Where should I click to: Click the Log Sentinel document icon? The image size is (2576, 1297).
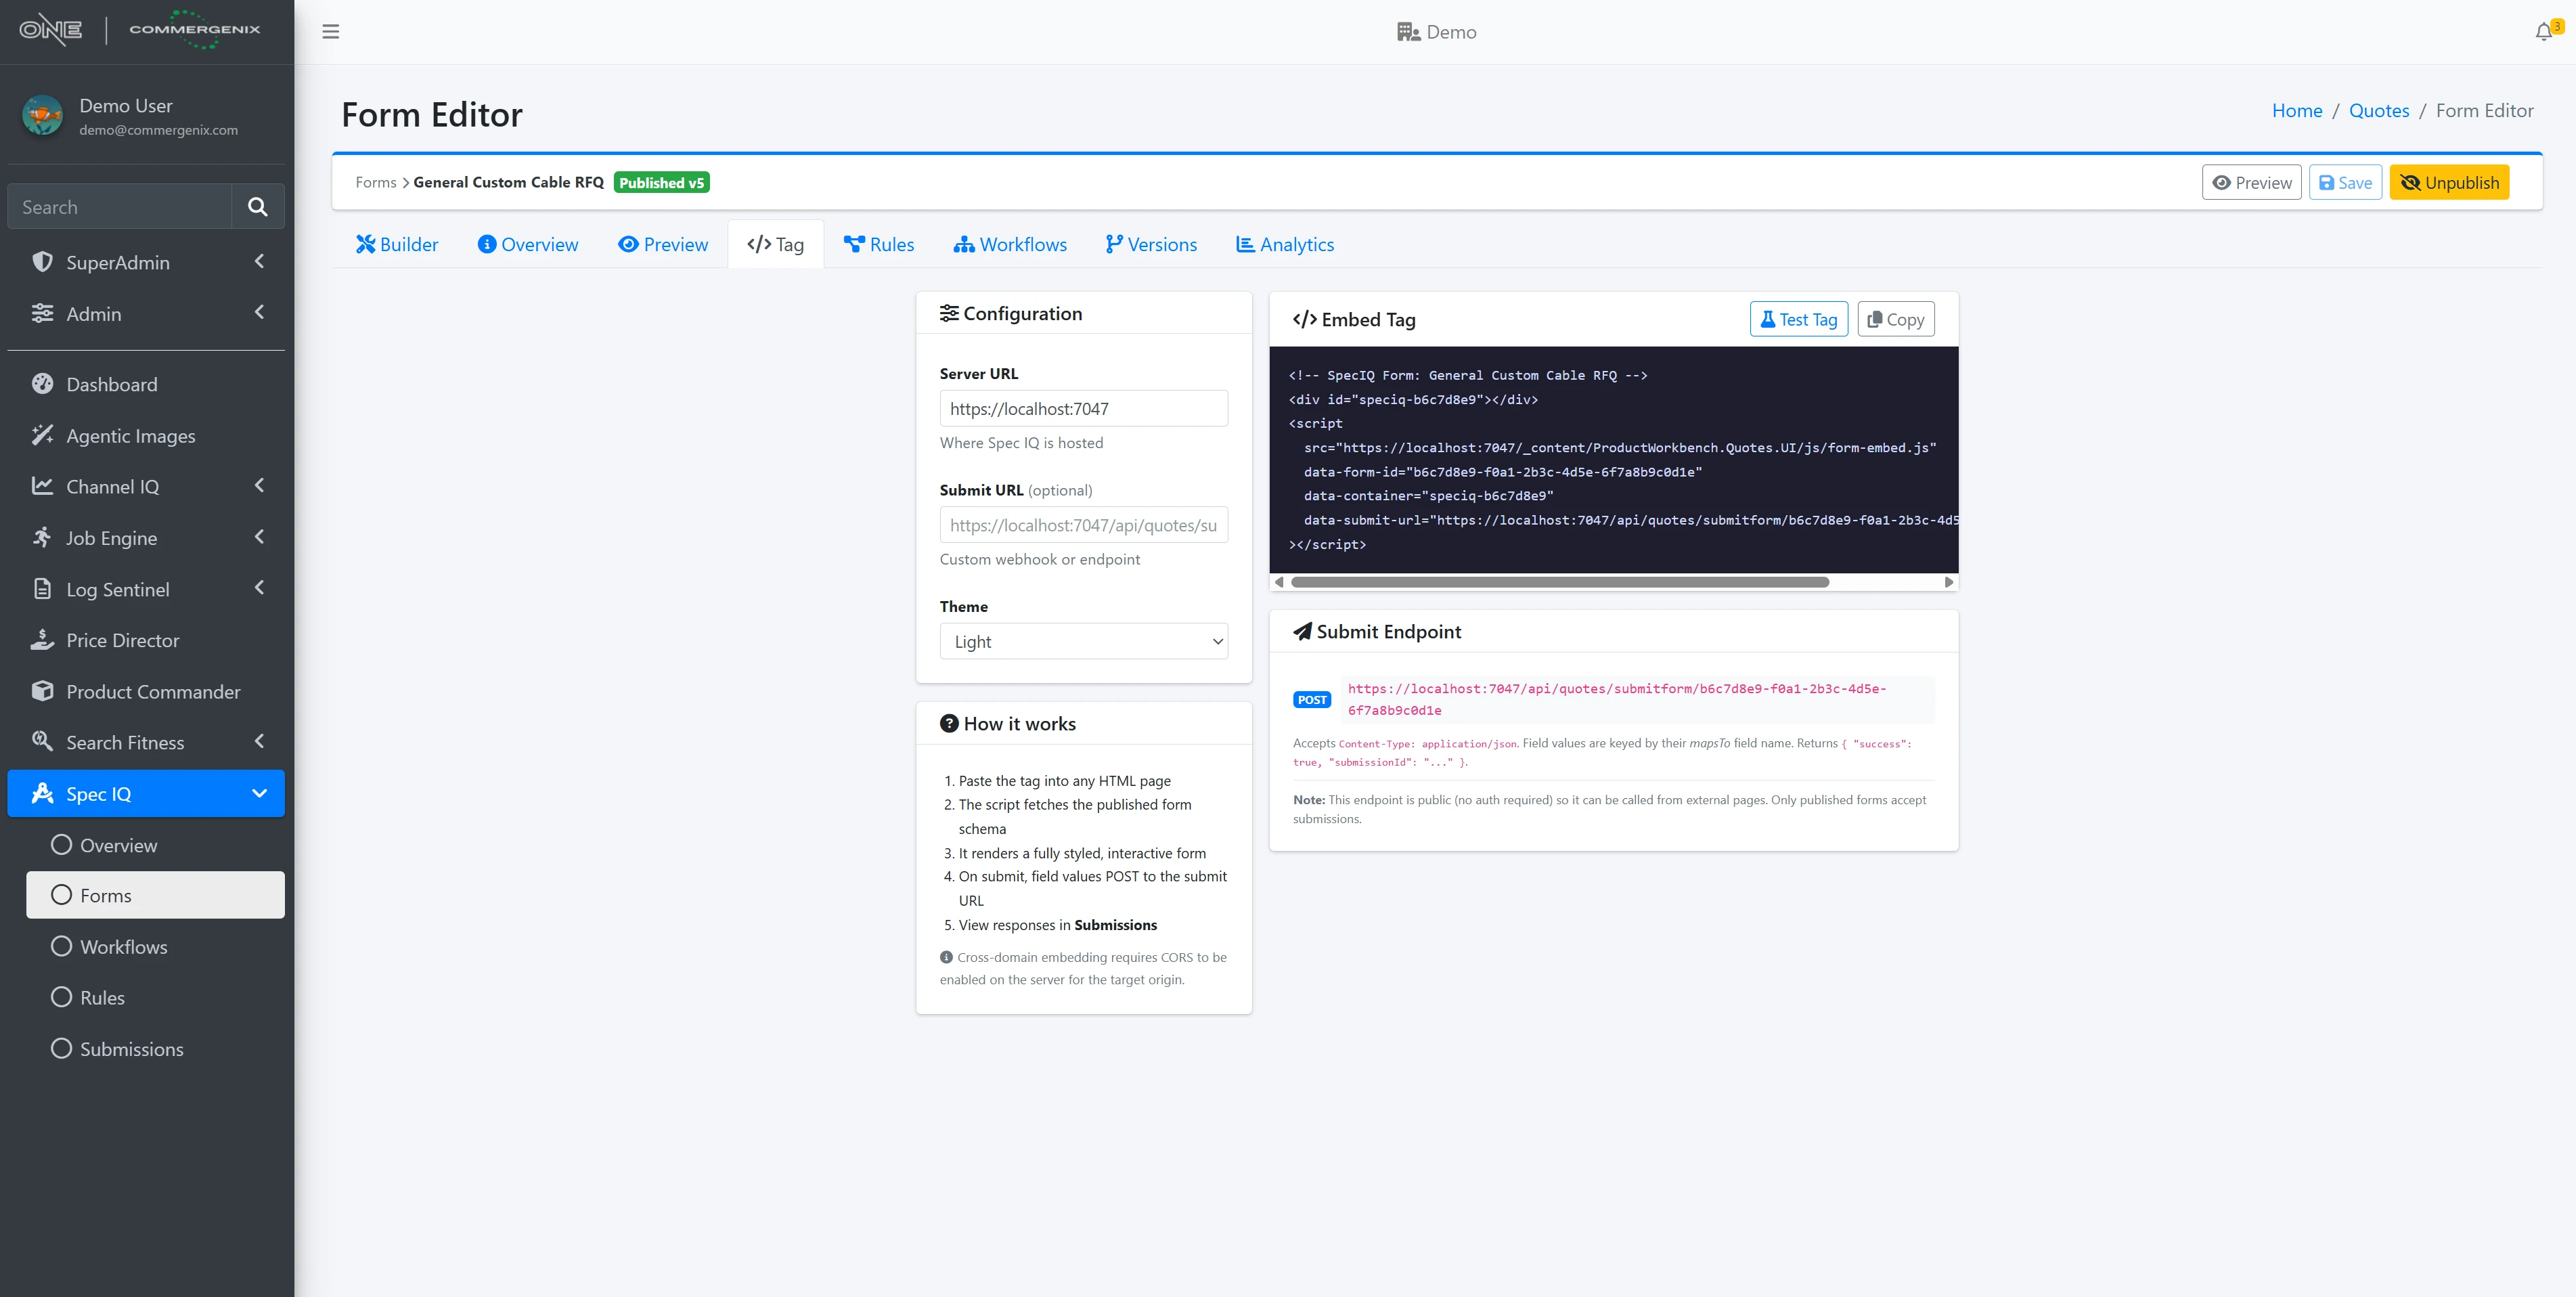[x=42, y=589]
